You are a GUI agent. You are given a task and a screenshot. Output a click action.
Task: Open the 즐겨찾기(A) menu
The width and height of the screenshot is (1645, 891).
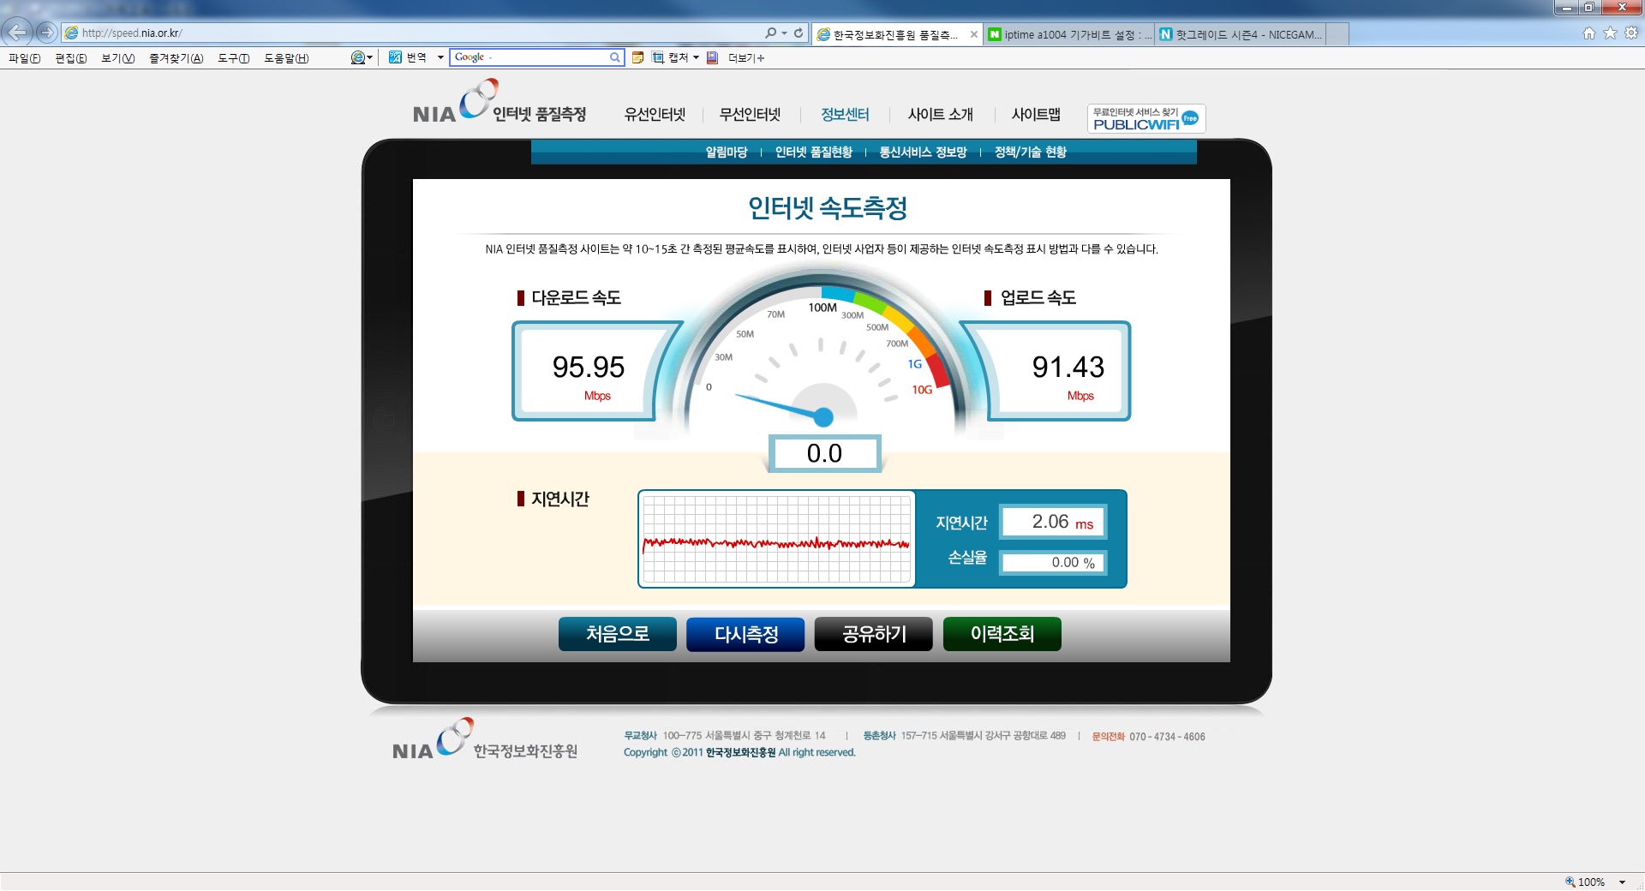[x=176, y=57]
